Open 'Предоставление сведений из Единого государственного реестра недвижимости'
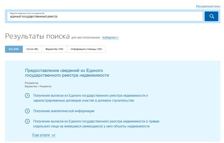 67,73
